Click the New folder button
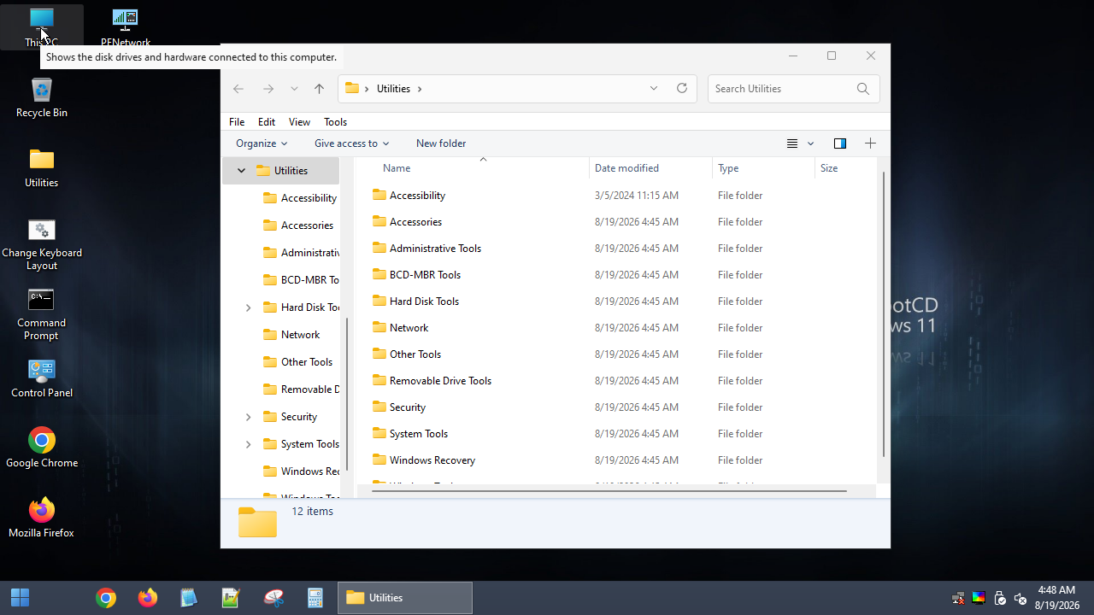 [441, 143]
